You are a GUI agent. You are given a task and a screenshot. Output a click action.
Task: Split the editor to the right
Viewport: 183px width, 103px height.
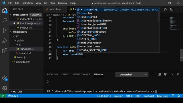tap(172, 9)
